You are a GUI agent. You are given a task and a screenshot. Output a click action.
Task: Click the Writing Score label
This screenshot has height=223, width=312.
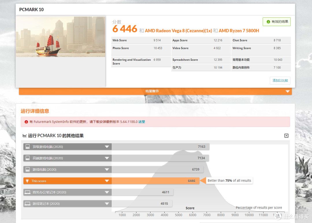[242, 48]
